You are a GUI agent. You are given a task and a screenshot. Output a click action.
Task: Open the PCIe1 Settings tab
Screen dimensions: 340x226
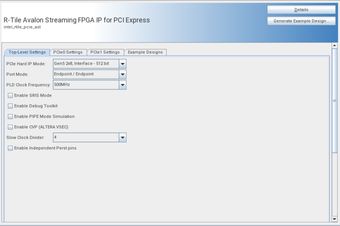point(105,52)
